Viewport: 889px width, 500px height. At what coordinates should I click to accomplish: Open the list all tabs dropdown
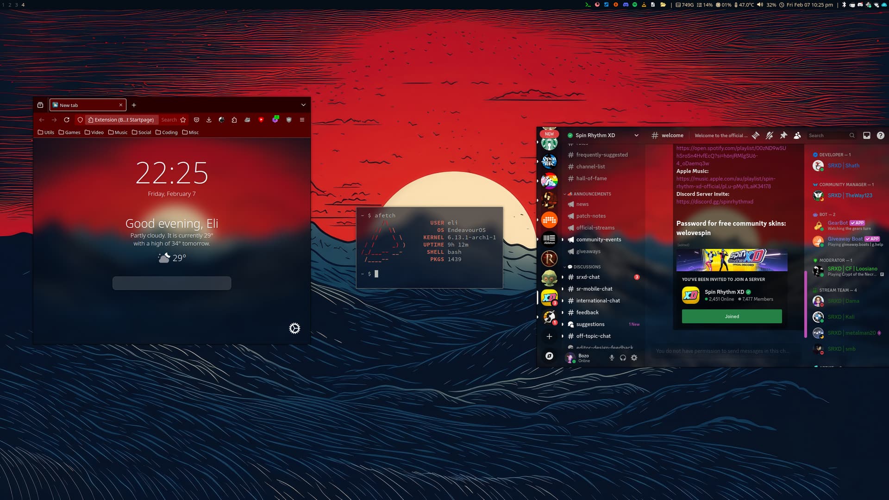pyautogui.click(x=303, y=105)
